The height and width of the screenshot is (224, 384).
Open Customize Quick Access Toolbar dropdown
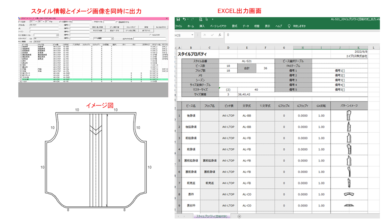pyautogui.click(x=213, y=19)
